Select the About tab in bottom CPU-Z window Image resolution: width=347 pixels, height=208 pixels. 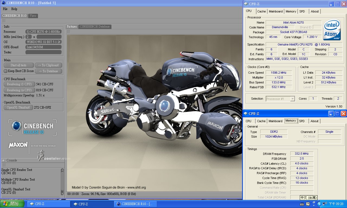[x=314, y=121]
